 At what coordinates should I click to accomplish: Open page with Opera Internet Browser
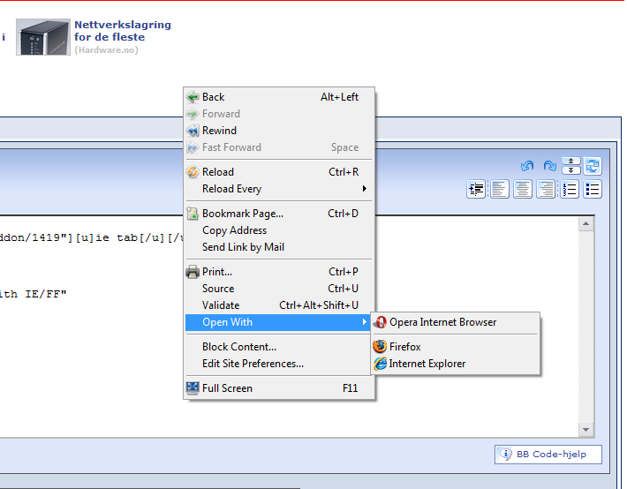tap(456, 322)
